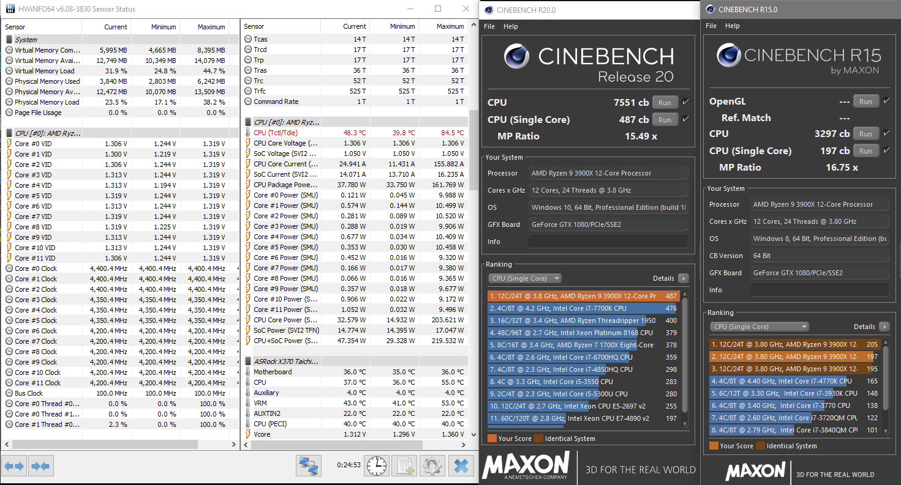This screenshot has width=901, height=485.
Task: Open the File menu in Cinebench R20
Action: 489,26
